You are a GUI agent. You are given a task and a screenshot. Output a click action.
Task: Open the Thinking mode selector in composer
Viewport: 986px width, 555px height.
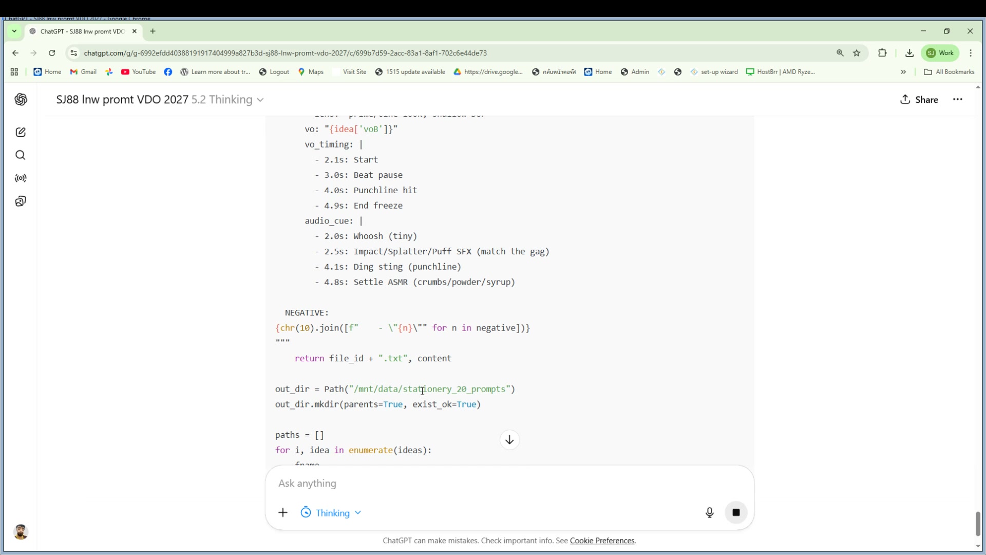pos(331,513)
